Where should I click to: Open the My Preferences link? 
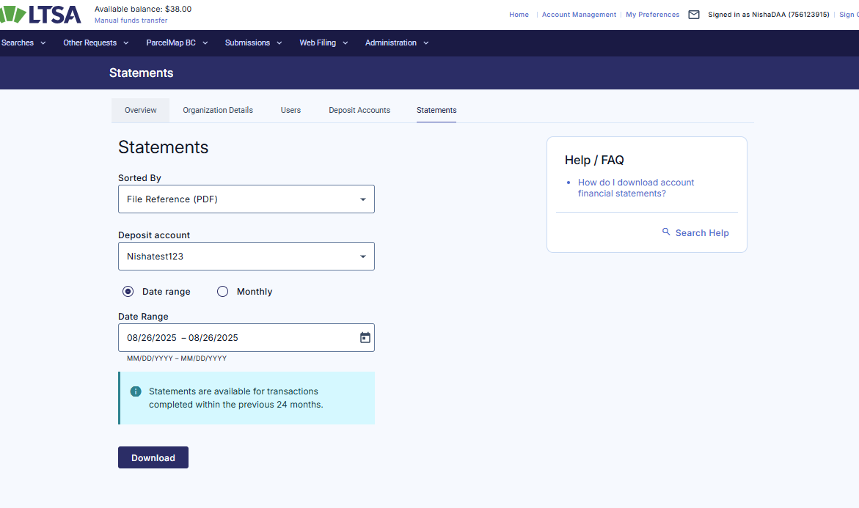coord(652,15)
